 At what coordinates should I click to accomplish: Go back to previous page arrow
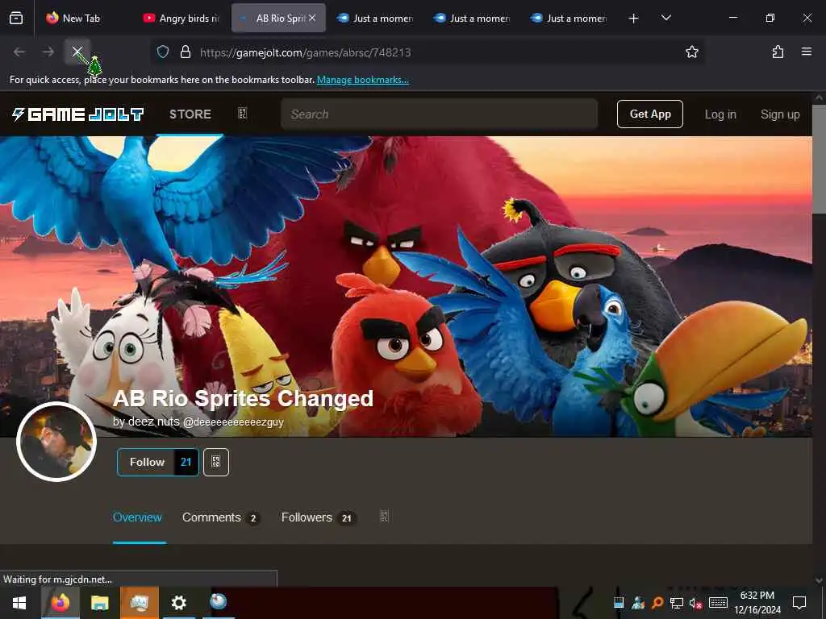(x=19, y=52)
